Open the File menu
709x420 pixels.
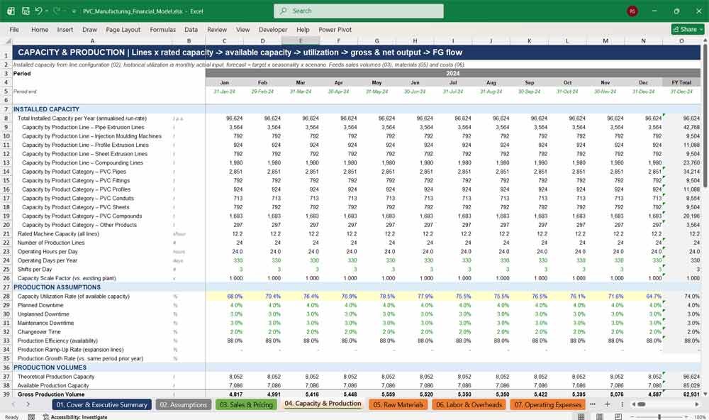14,29
